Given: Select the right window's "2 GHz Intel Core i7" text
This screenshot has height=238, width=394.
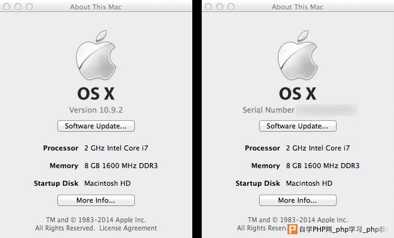Looking at the screenshot, I should (x=318, y=148).
